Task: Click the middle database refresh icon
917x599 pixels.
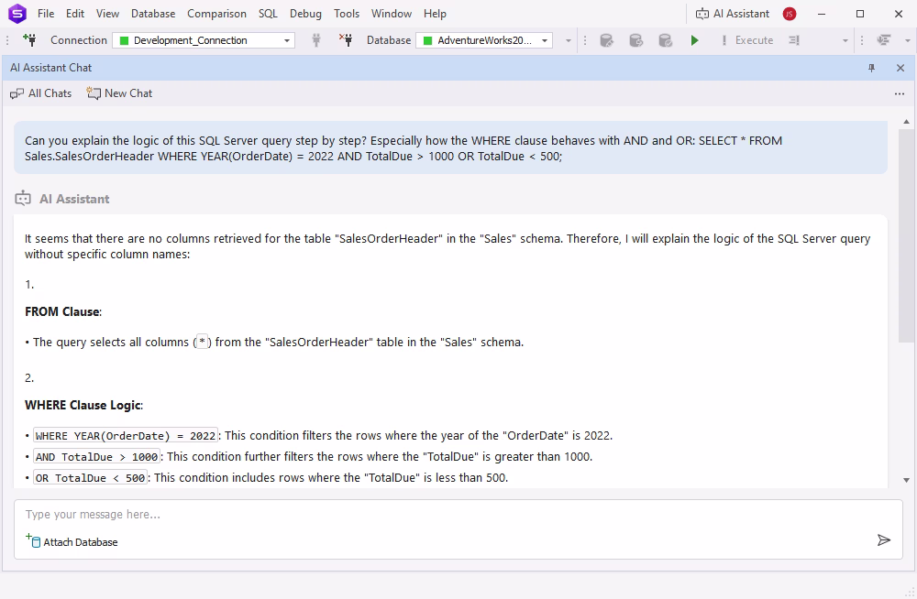Action: point(636,40)
